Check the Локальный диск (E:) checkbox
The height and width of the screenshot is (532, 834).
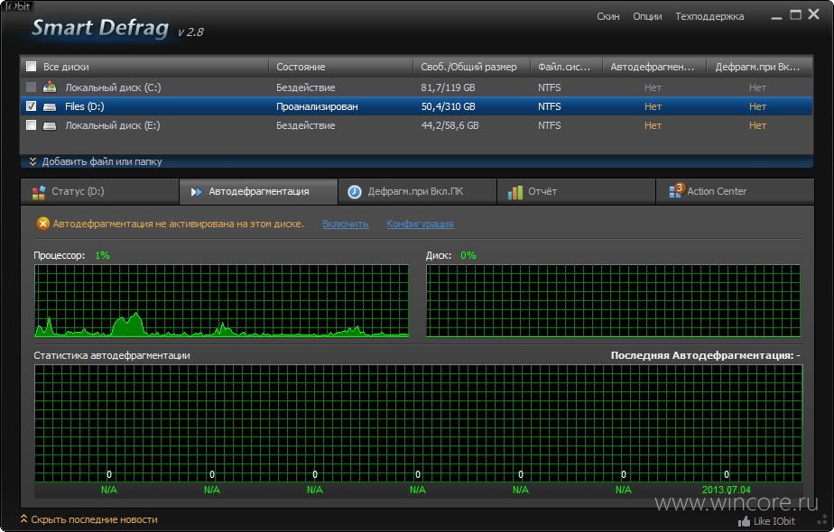pos(32,125)
